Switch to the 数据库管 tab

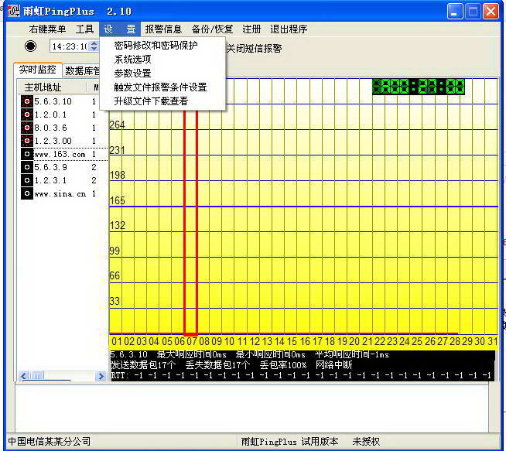pos(81,70)
